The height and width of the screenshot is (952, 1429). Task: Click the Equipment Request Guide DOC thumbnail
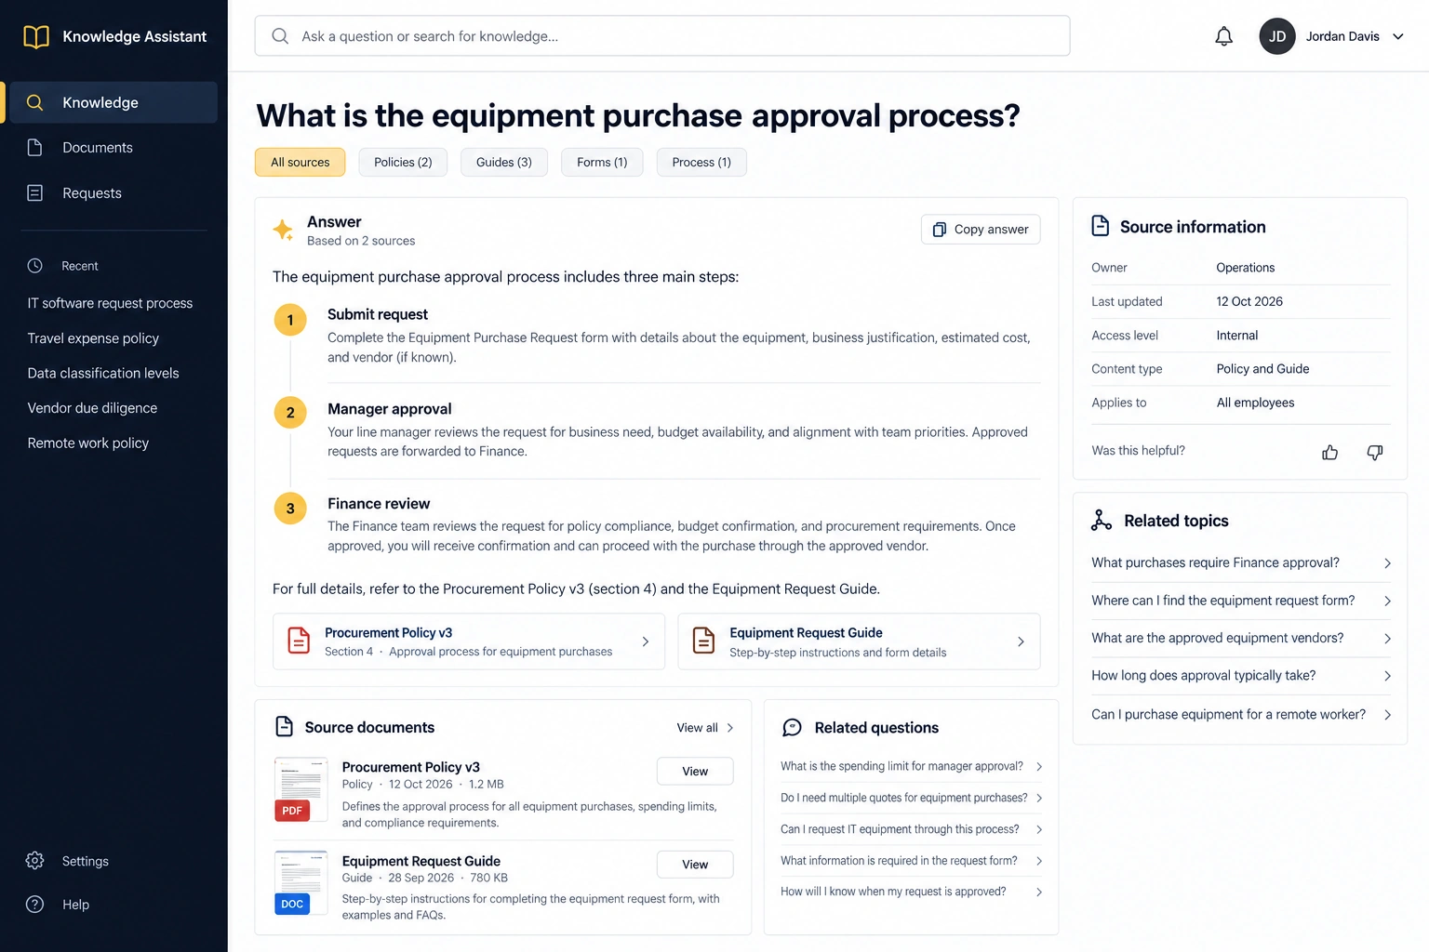pos(300,883)
